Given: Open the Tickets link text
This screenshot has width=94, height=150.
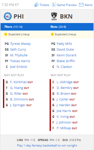Looking at the screenshot, I should pos(44,5).
